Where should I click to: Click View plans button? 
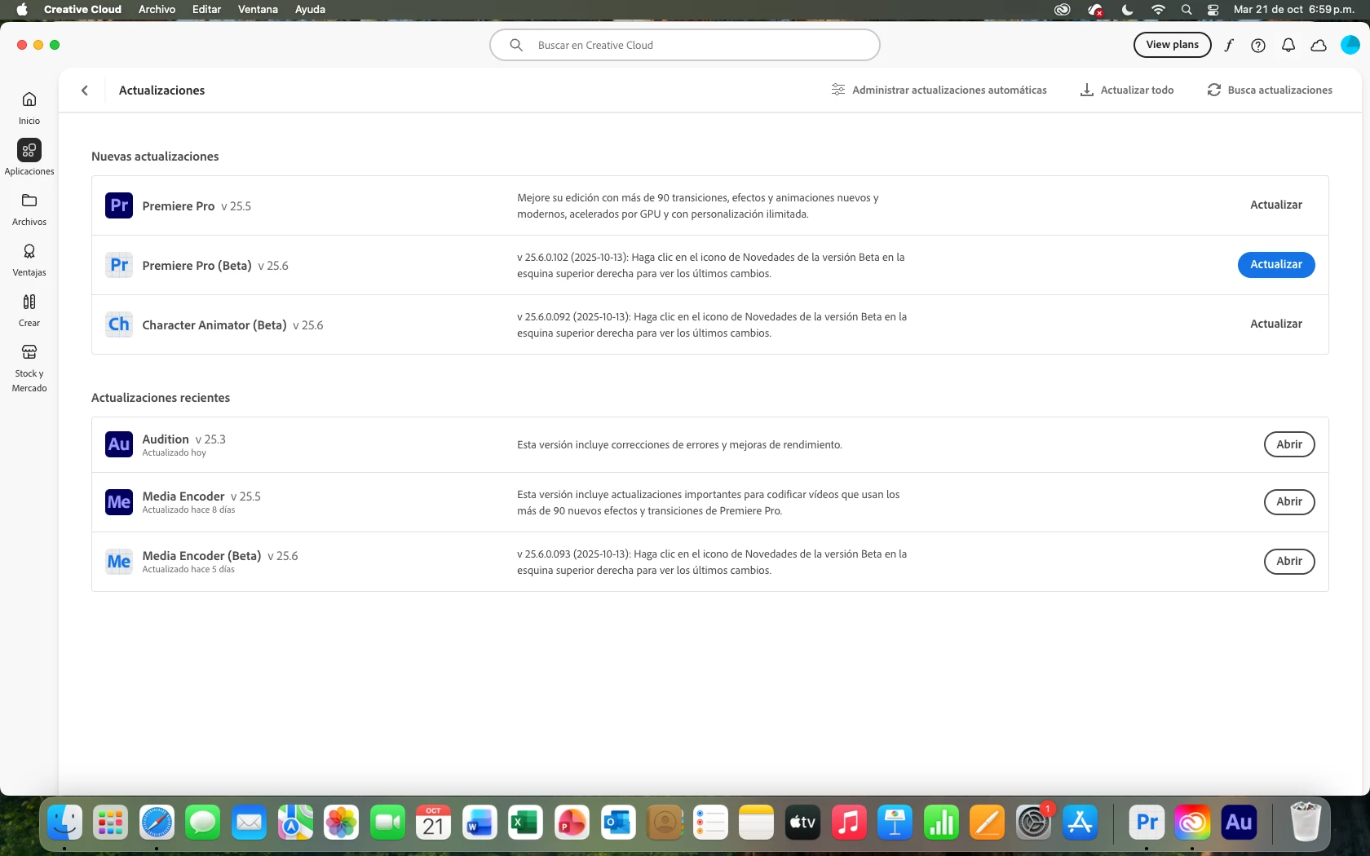(1172, 45)
